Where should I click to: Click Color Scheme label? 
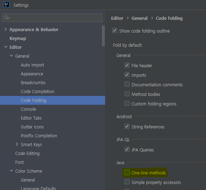click(29, 171)
